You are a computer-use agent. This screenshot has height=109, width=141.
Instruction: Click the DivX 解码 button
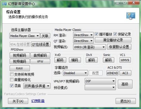[92, 60]
